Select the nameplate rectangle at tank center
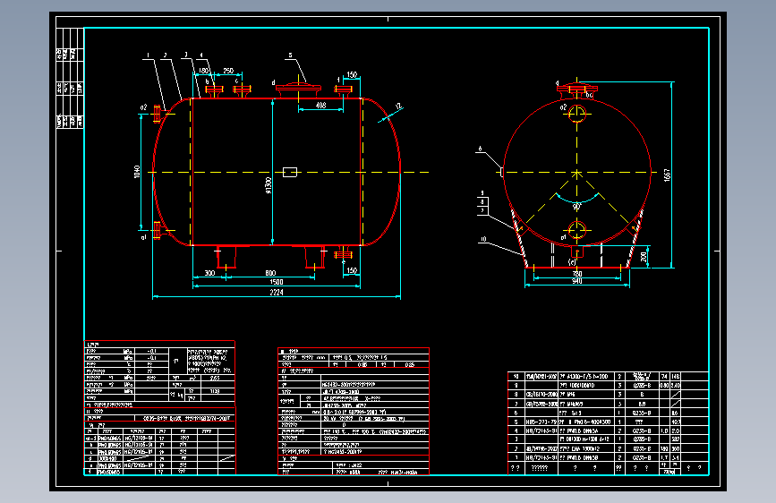This screenshot has width=776, height=503. tap(289, 172)
